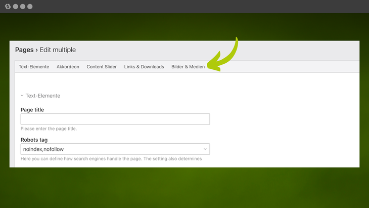This screenshot has height=208, width=369.
Task: Open the Bilder & Medien tab
Action: (188, 67)
